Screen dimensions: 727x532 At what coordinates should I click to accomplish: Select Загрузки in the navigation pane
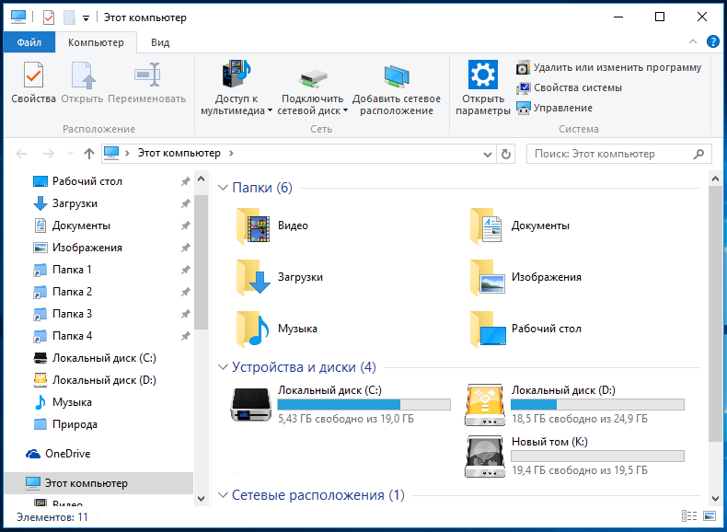click(65, 203)
